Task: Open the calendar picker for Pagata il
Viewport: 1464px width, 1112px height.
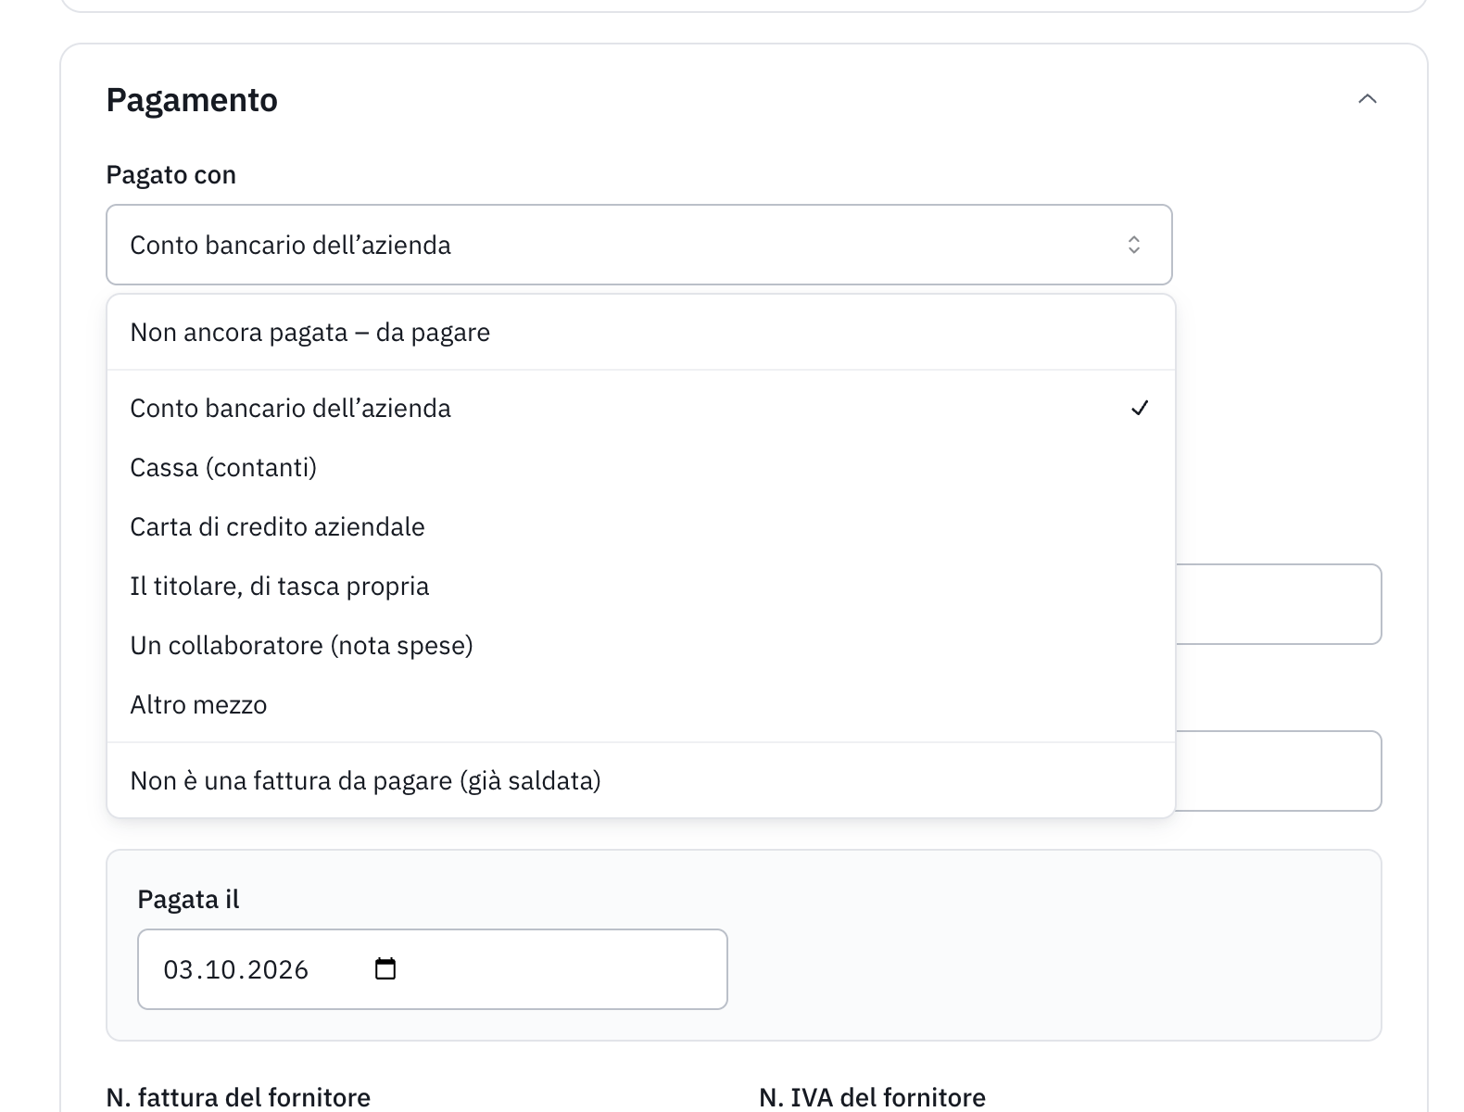Action: click(385, 969)
